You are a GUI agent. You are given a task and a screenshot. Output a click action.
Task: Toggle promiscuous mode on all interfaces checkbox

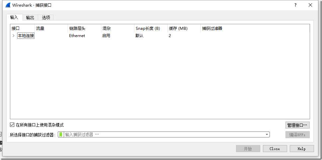pyautogui.click(x=12, y=125)
